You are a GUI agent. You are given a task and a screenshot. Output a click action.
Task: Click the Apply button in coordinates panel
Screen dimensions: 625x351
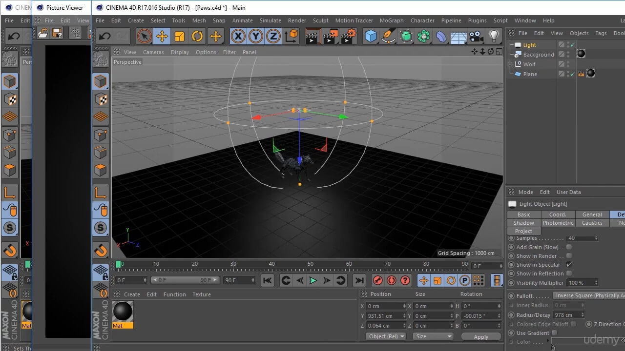coord(481,337)
